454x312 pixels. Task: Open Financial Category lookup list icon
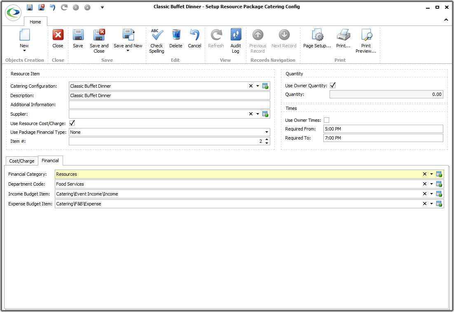(439, 174)
